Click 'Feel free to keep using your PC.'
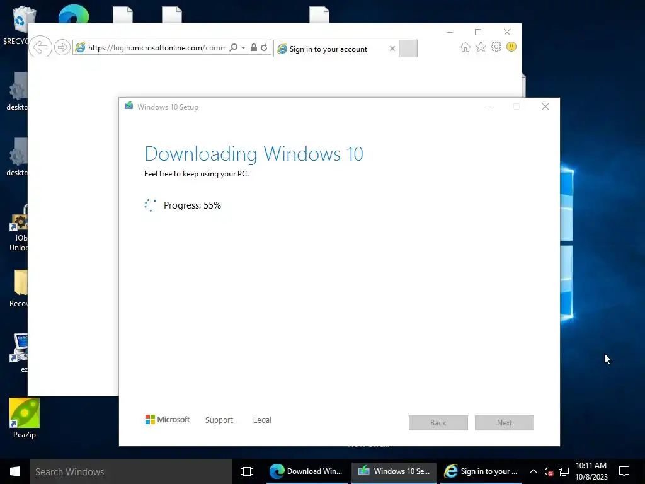Viewport: 645px width, 484px height. point(197,174)
